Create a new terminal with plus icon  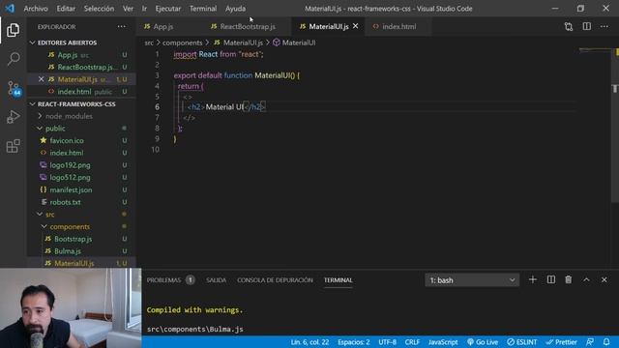point(533,279)
